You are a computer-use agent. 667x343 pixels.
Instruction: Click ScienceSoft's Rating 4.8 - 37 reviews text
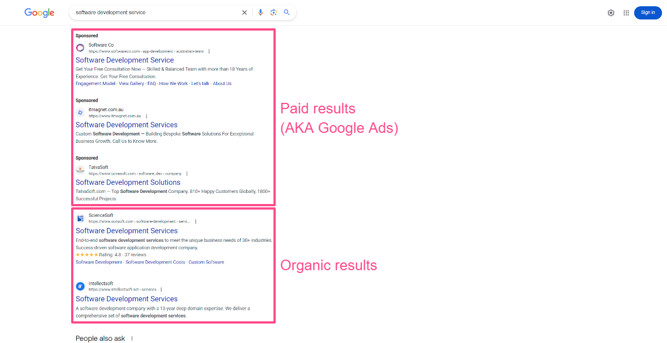pos(123,255)
